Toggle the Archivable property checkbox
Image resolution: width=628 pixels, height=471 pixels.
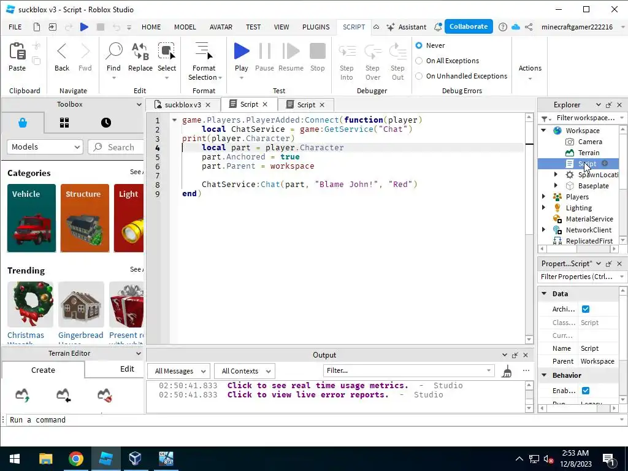(x=586, y=309)
